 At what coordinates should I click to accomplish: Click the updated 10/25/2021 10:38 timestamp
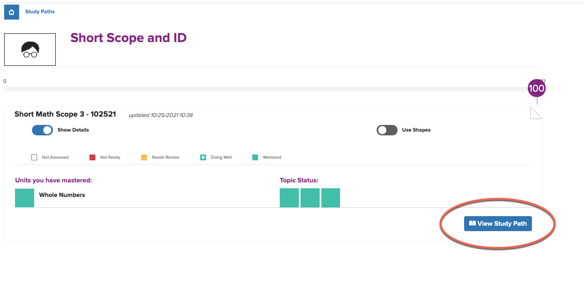(x=161, y=115)
